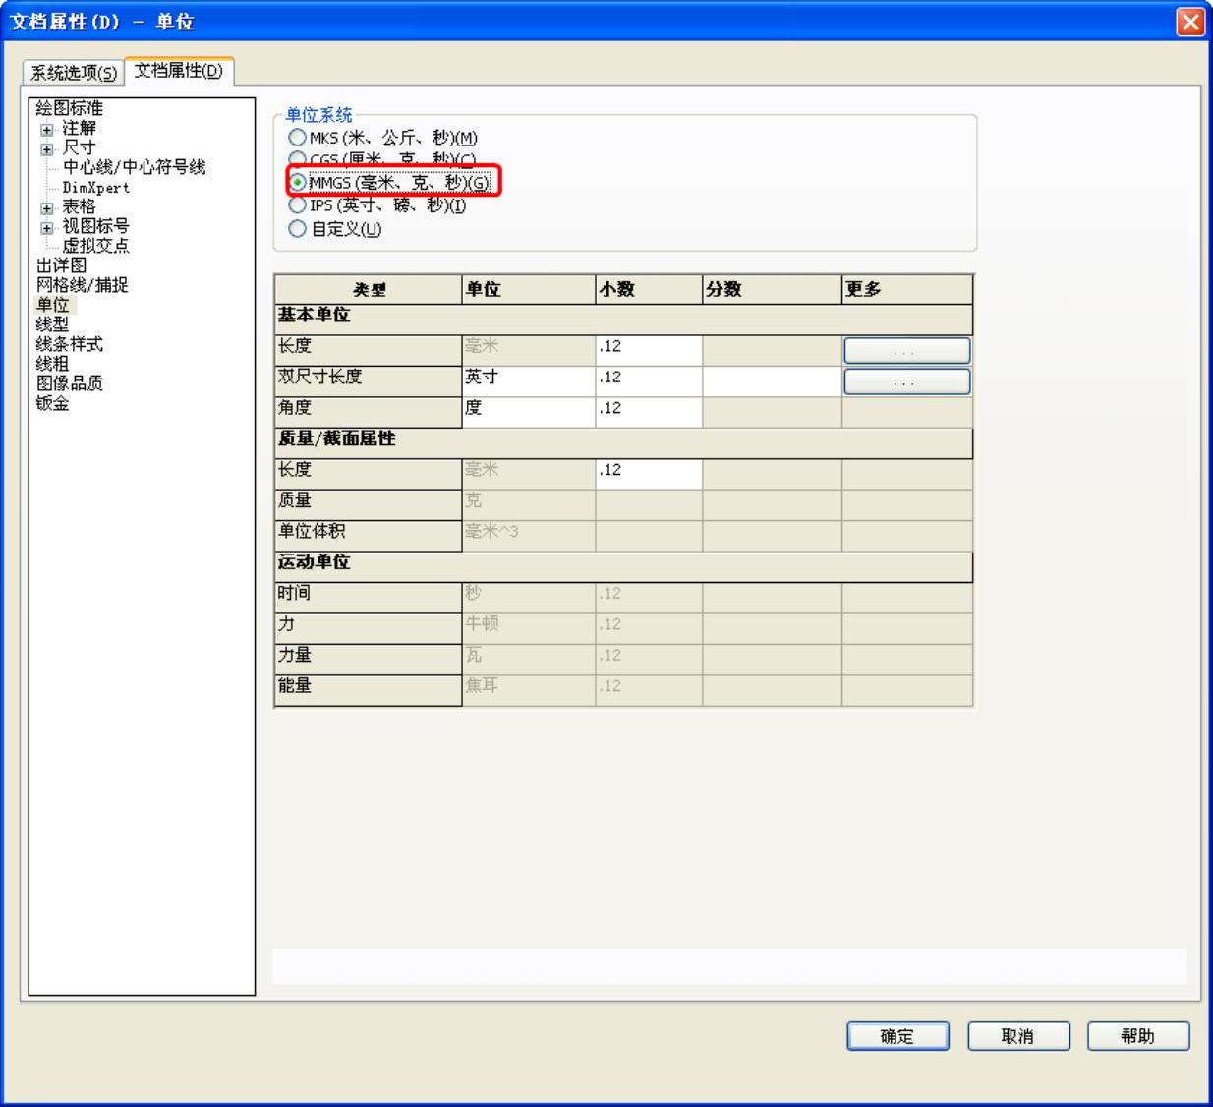Screen dimensions: 1213x1107
Task: Open the 角度 unit cell showing 度
Action: click(529, 412)
